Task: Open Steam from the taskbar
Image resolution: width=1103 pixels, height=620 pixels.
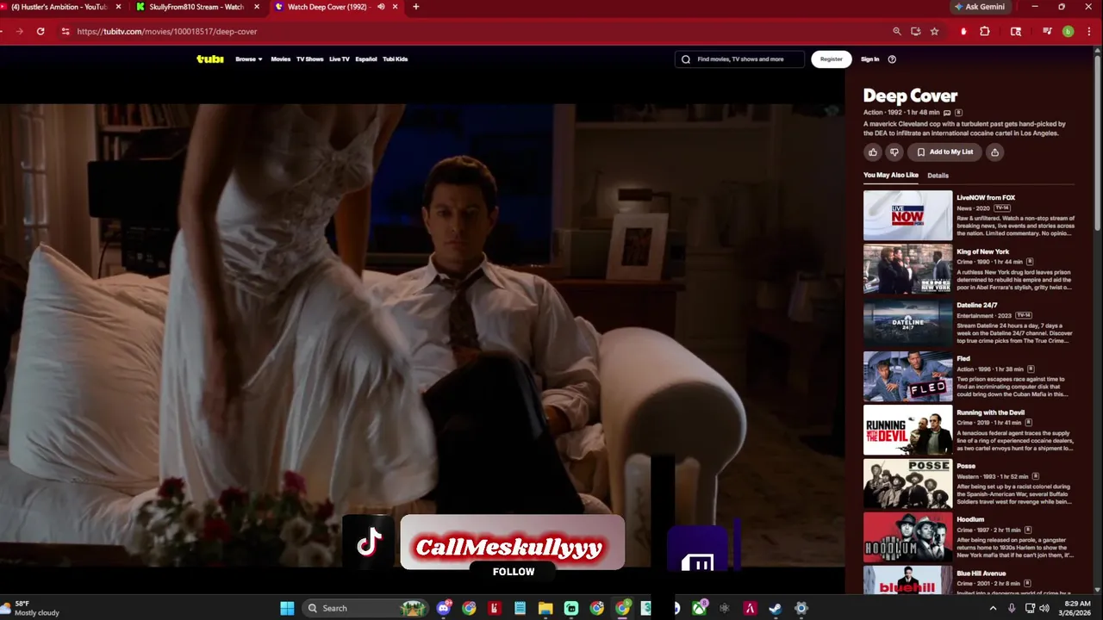Action: point(776,608)
